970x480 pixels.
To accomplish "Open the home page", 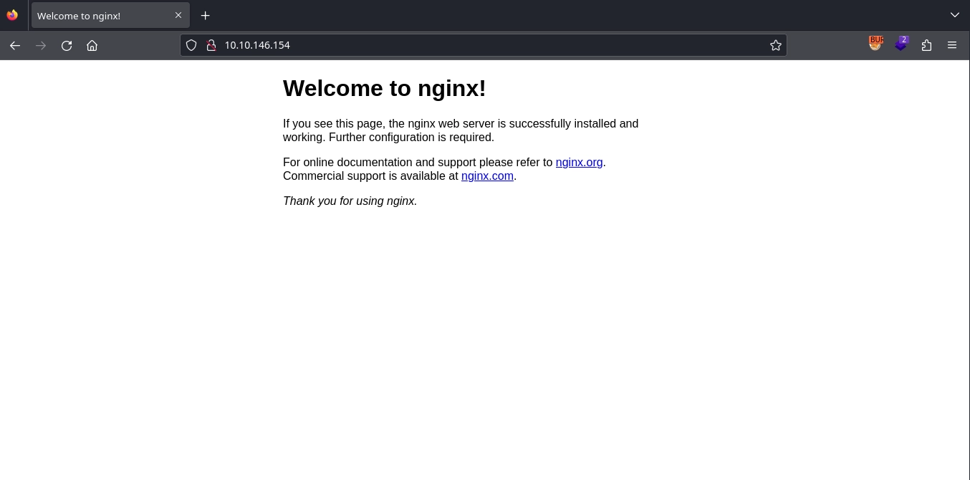I will pos(92,45).
